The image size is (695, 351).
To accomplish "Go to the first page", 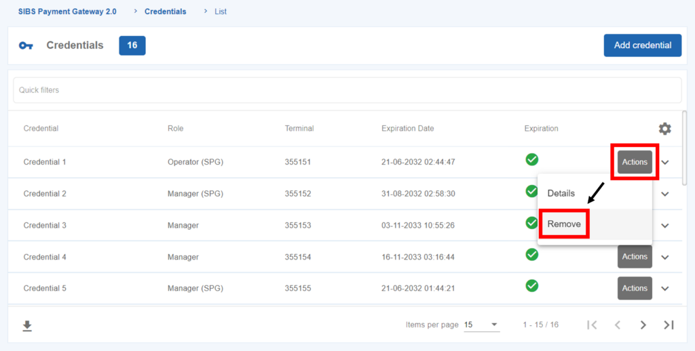I will tap(592, 325).
